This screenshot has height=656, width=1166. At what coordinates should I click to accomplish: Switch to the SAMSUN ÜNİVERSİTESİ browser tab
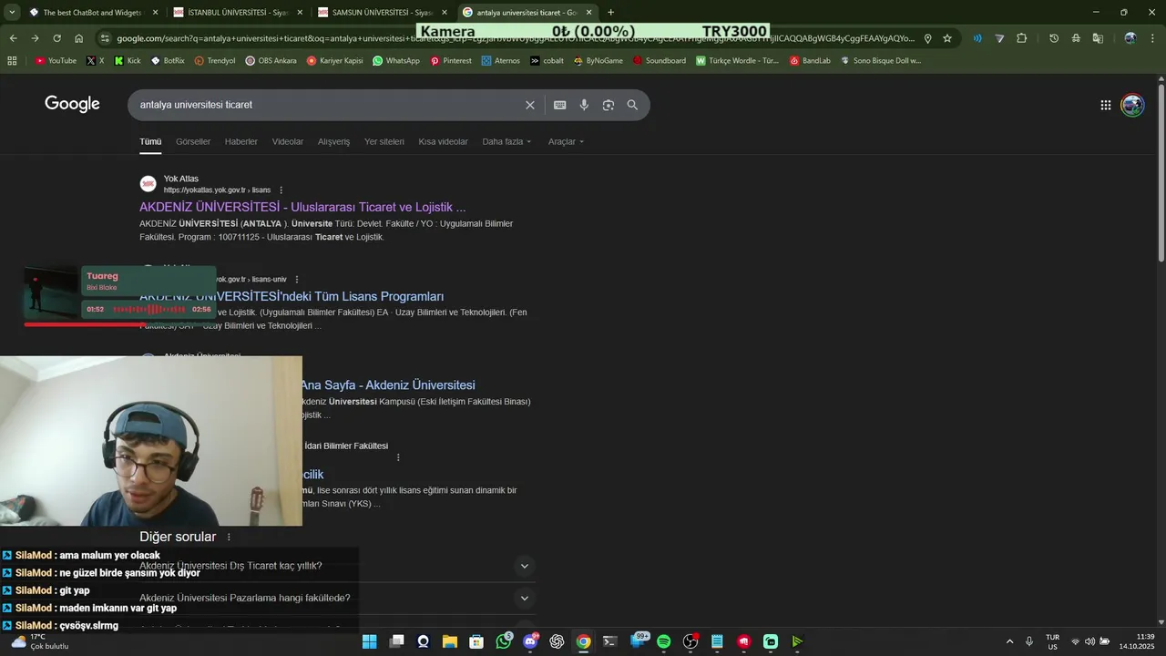(x=383, y=13)
